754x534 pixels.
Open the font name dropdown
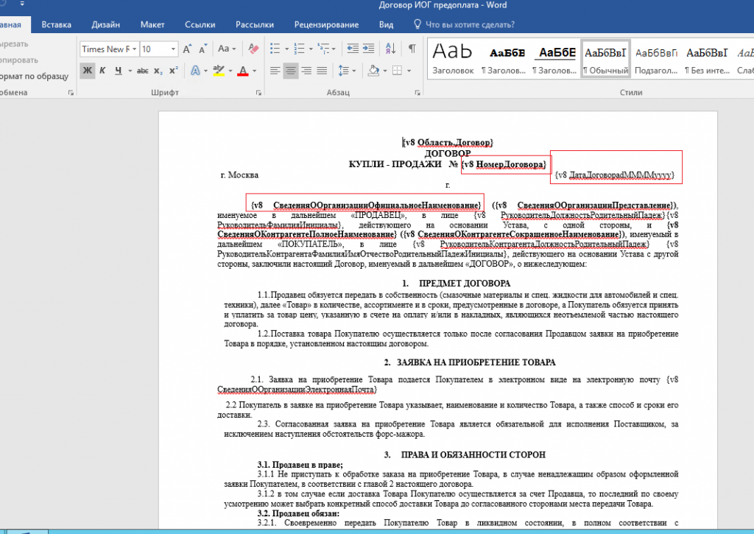pyautogui.click(x=134, y=49)
